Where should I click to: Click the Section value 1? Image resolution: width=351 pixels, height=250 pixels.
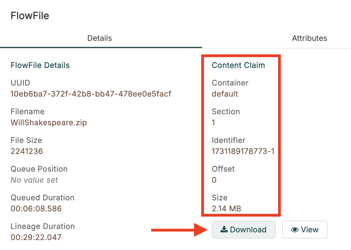pyautogui.click(x=213, y=123)
